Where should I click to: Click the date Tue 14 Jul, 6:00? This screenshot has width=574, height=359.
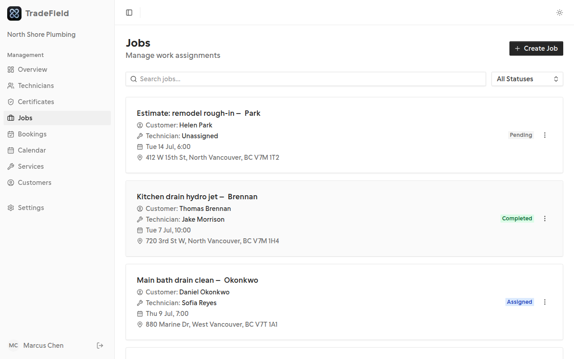[x=168, y=147]
